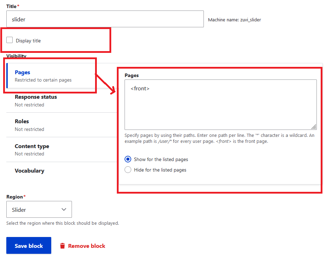327x265 pixels.
Task: Choose 'Hide for the listed pages' radio
Action: [128, 170]
